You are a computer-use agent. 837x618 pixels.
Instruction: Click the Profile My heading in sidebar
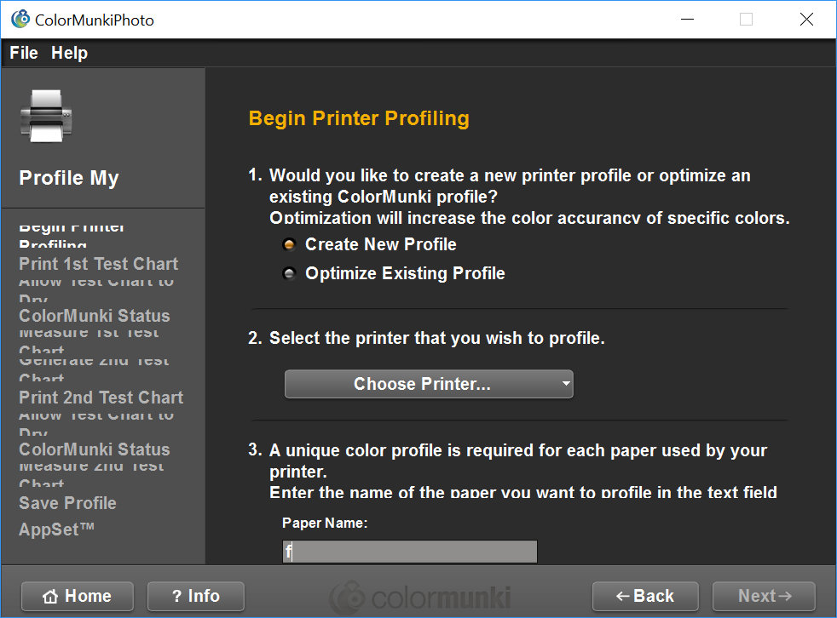click(69, 179)
